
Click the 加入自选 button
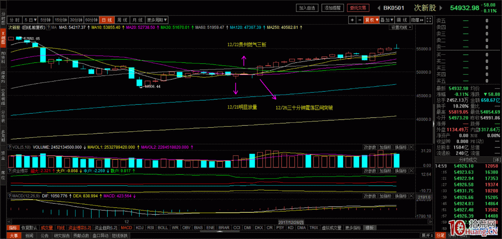pyautogui.click(x=308, y=8)
